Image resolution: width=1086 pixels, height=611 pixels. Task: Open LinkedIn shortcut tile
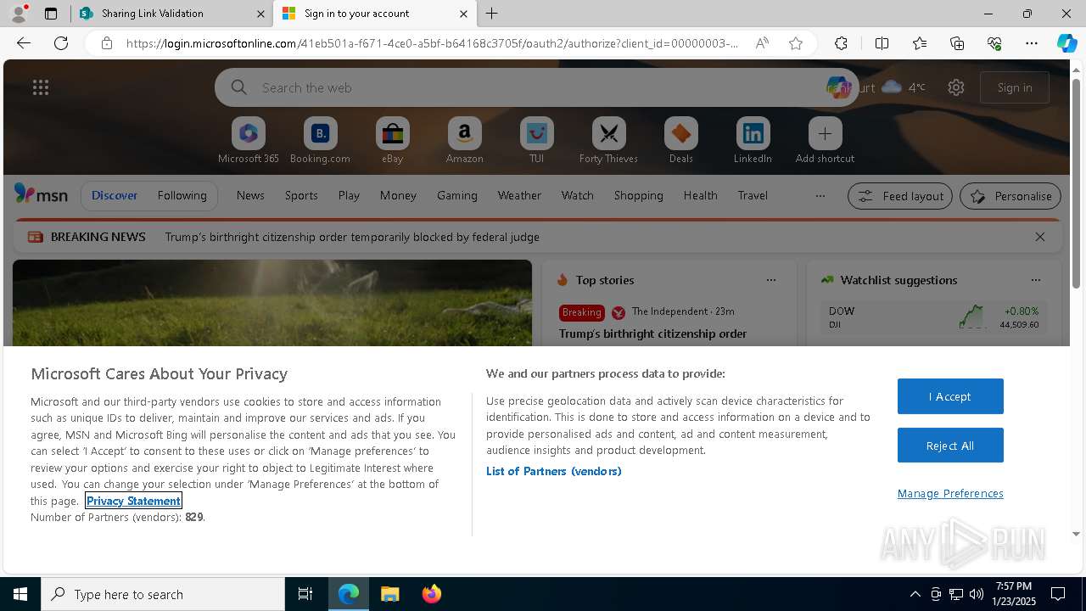[753, 141]
